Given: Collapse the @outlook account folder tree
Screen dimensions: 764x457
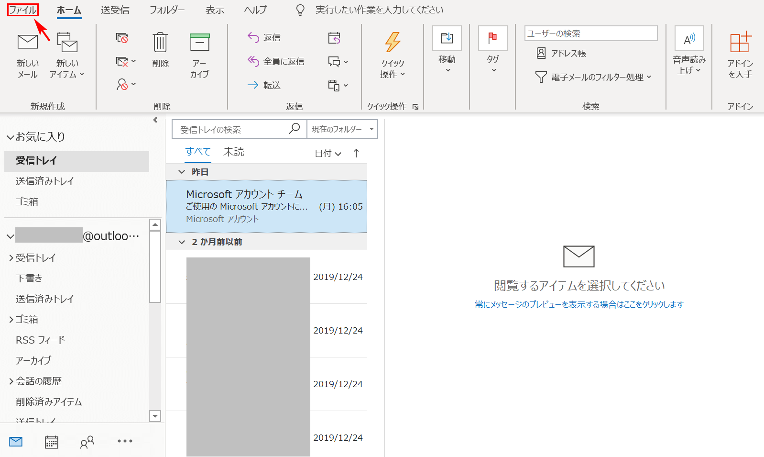Looking at the screenshot, I should [10, 236].
